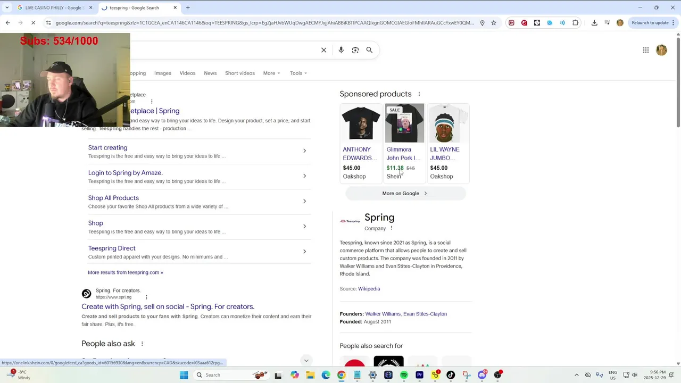Viewport: 681px width, 383px height.
Task: Click Chrome profile avatar in toolbar
Action: click(x=620, y=23)
